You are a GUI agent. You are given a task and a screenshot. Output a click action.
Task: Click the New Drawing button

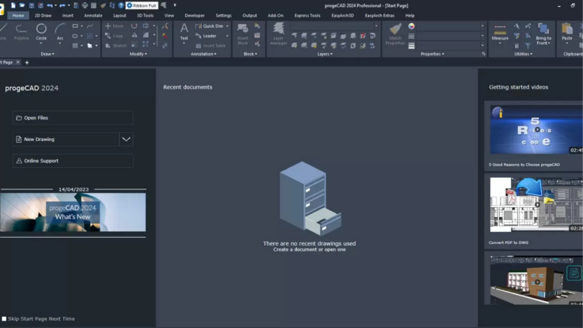coord(66,139)
